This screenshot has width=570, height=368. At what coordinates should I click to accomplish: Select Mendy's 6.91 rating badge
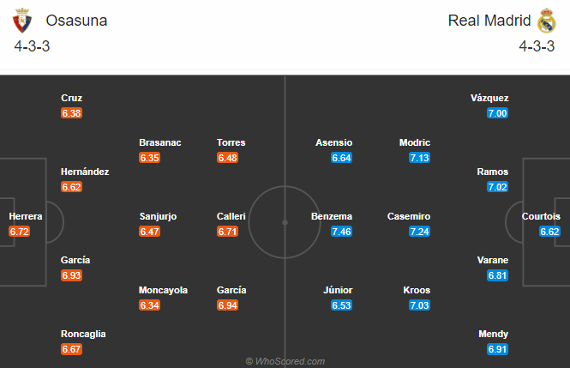point(498,349)
